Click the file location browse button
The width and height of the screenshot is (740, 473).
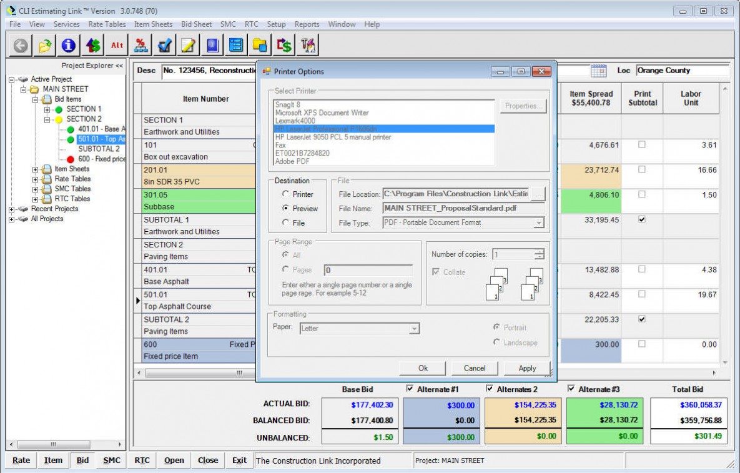pos(538,194)
